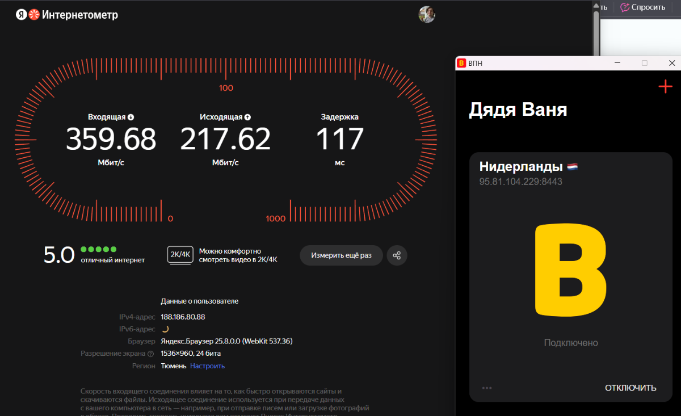681x416 pixels.
Task: Minimize the ВПН window
Action: (x=617, y=64)
